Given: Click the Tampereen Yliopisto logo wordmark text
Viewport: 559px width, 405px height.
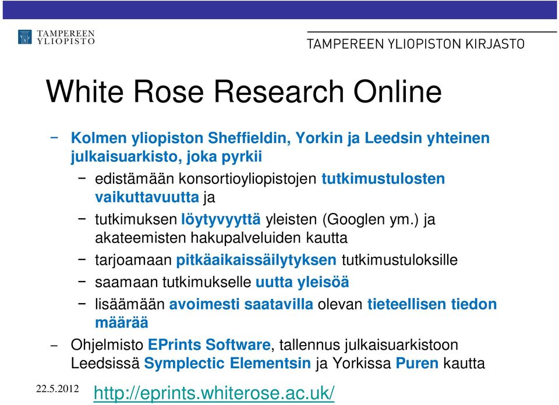Looking at the screenshot, I should 66,37.
